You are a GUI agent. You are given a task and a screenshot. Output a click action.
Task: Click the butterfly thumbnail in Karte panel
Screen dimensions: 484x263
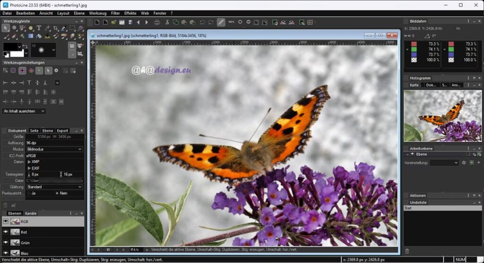442,116
